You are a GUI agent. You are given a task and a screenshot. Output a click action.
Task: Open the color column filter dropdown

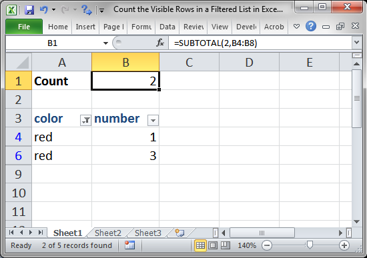click(85, 121)
